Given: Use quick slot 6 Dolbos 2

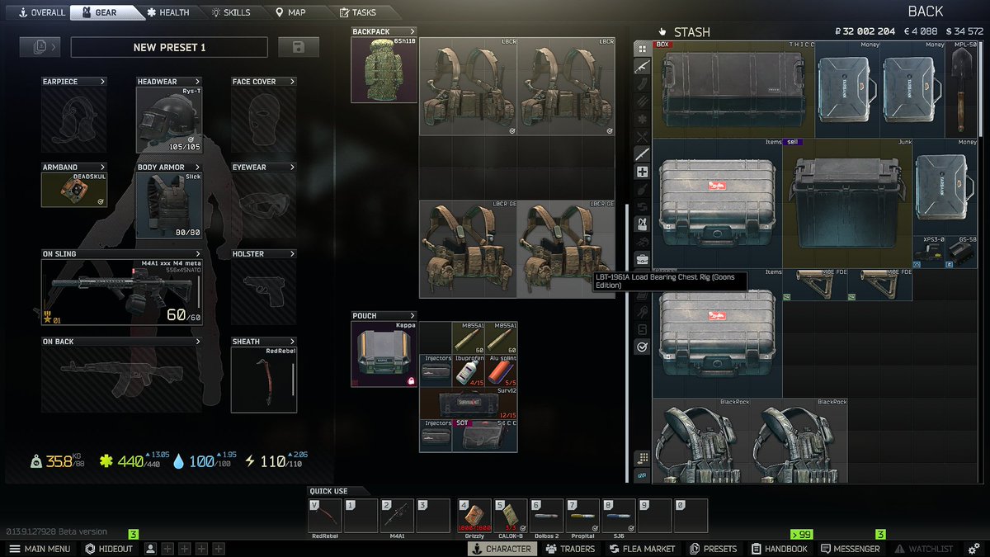Looking at the screenshot, I should pos(546,516).
